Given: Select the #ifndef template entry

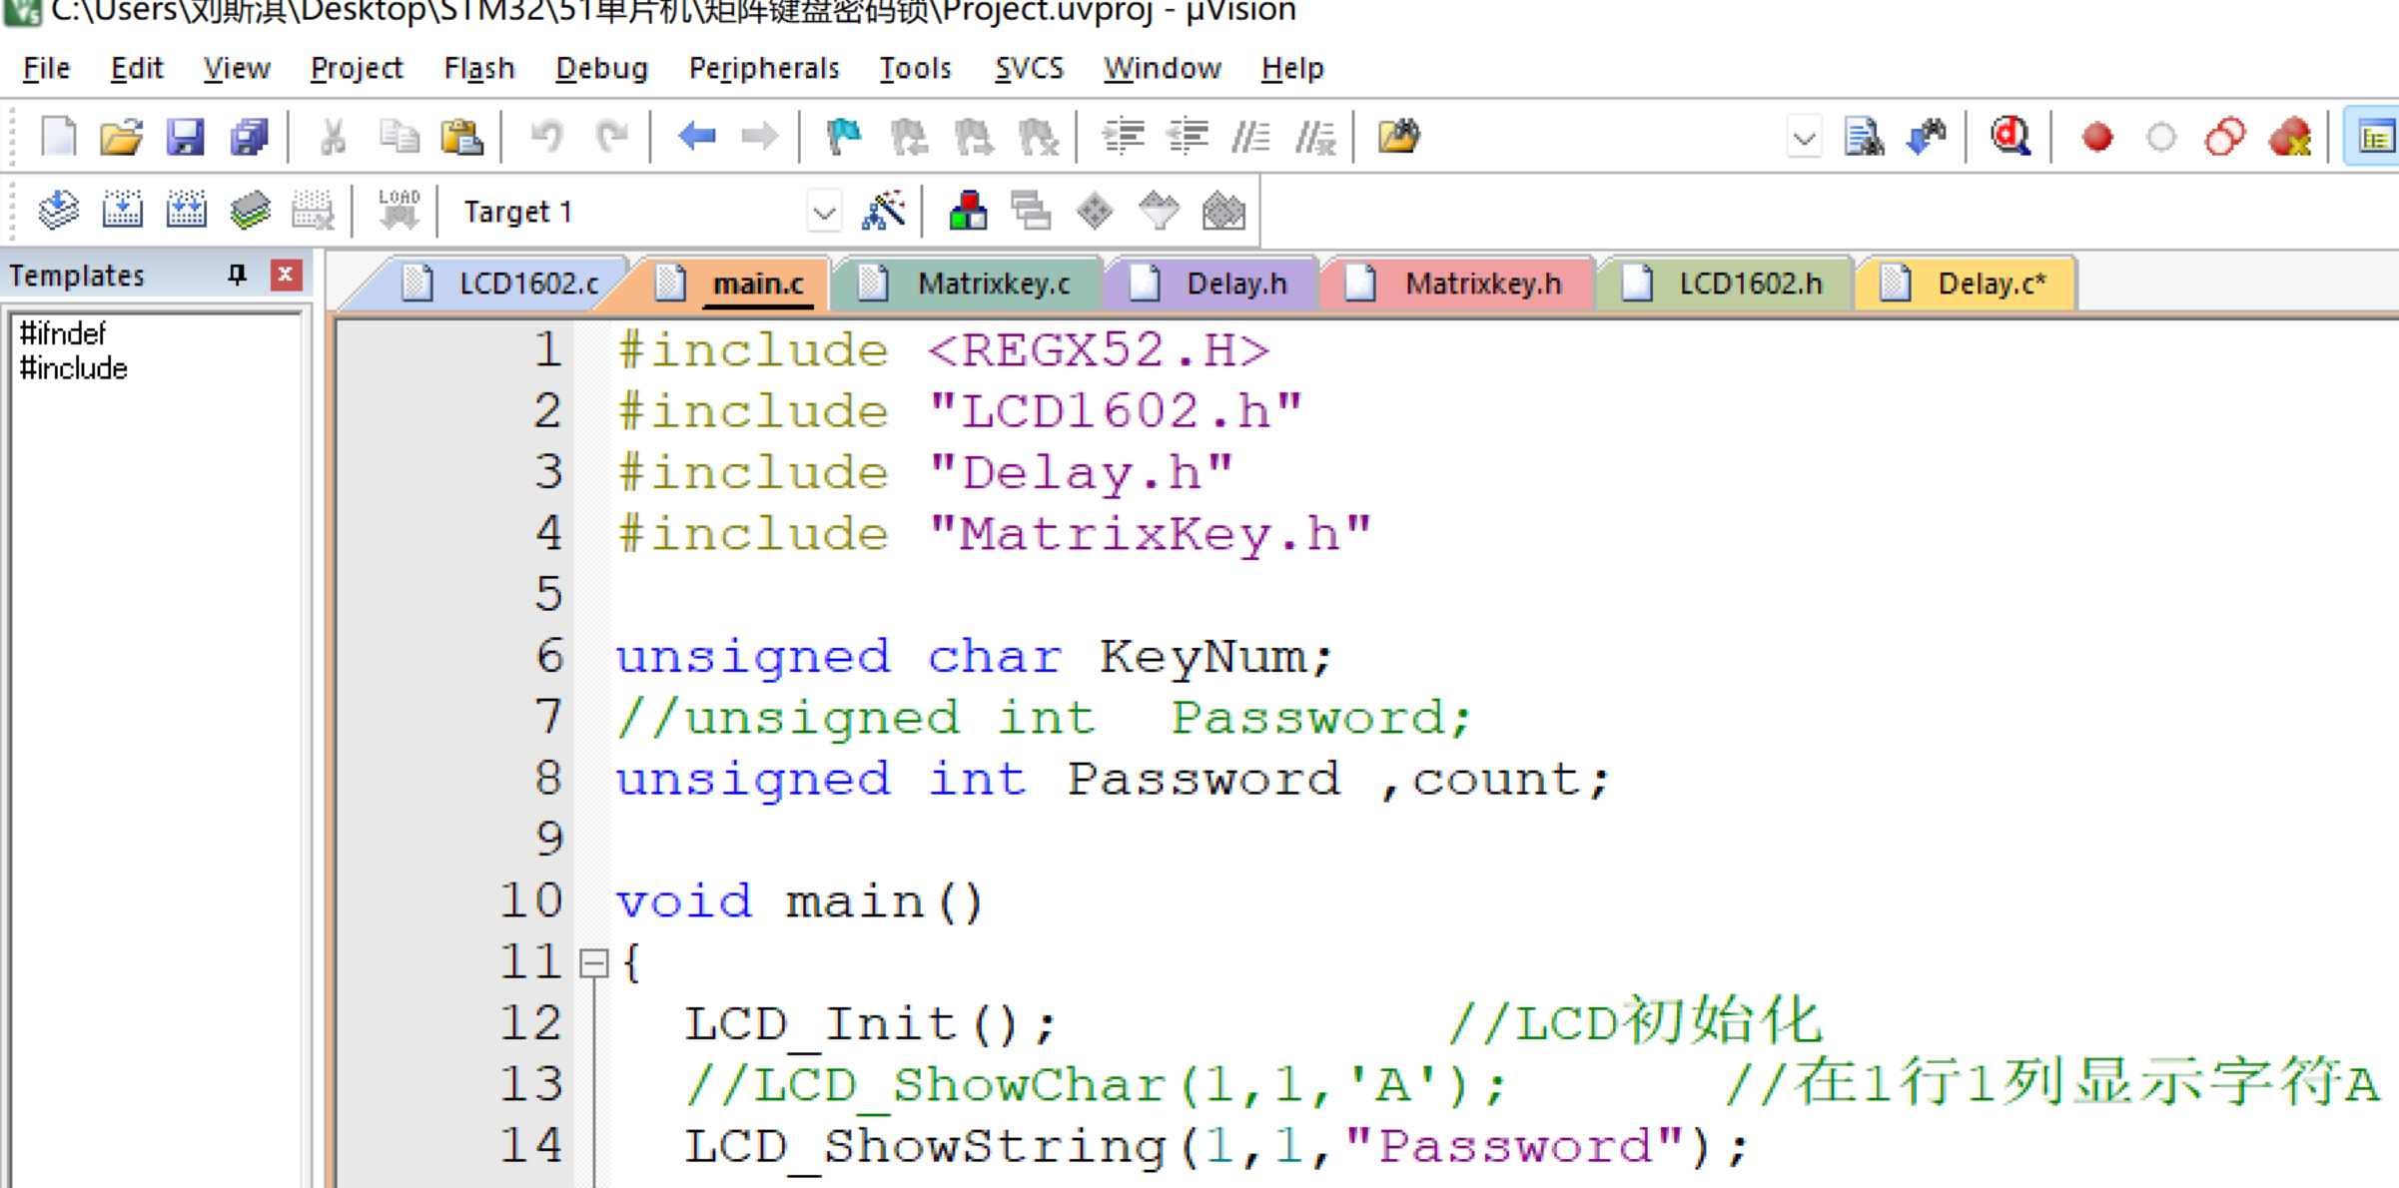Looking at the screenshot, I should click(x=62, y=333).
